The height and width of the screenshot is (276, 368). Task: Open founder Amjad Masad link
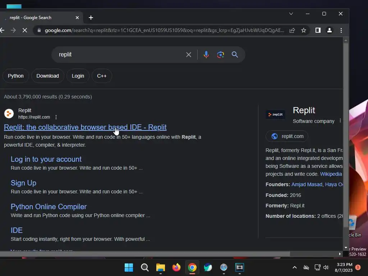(307, 184)
